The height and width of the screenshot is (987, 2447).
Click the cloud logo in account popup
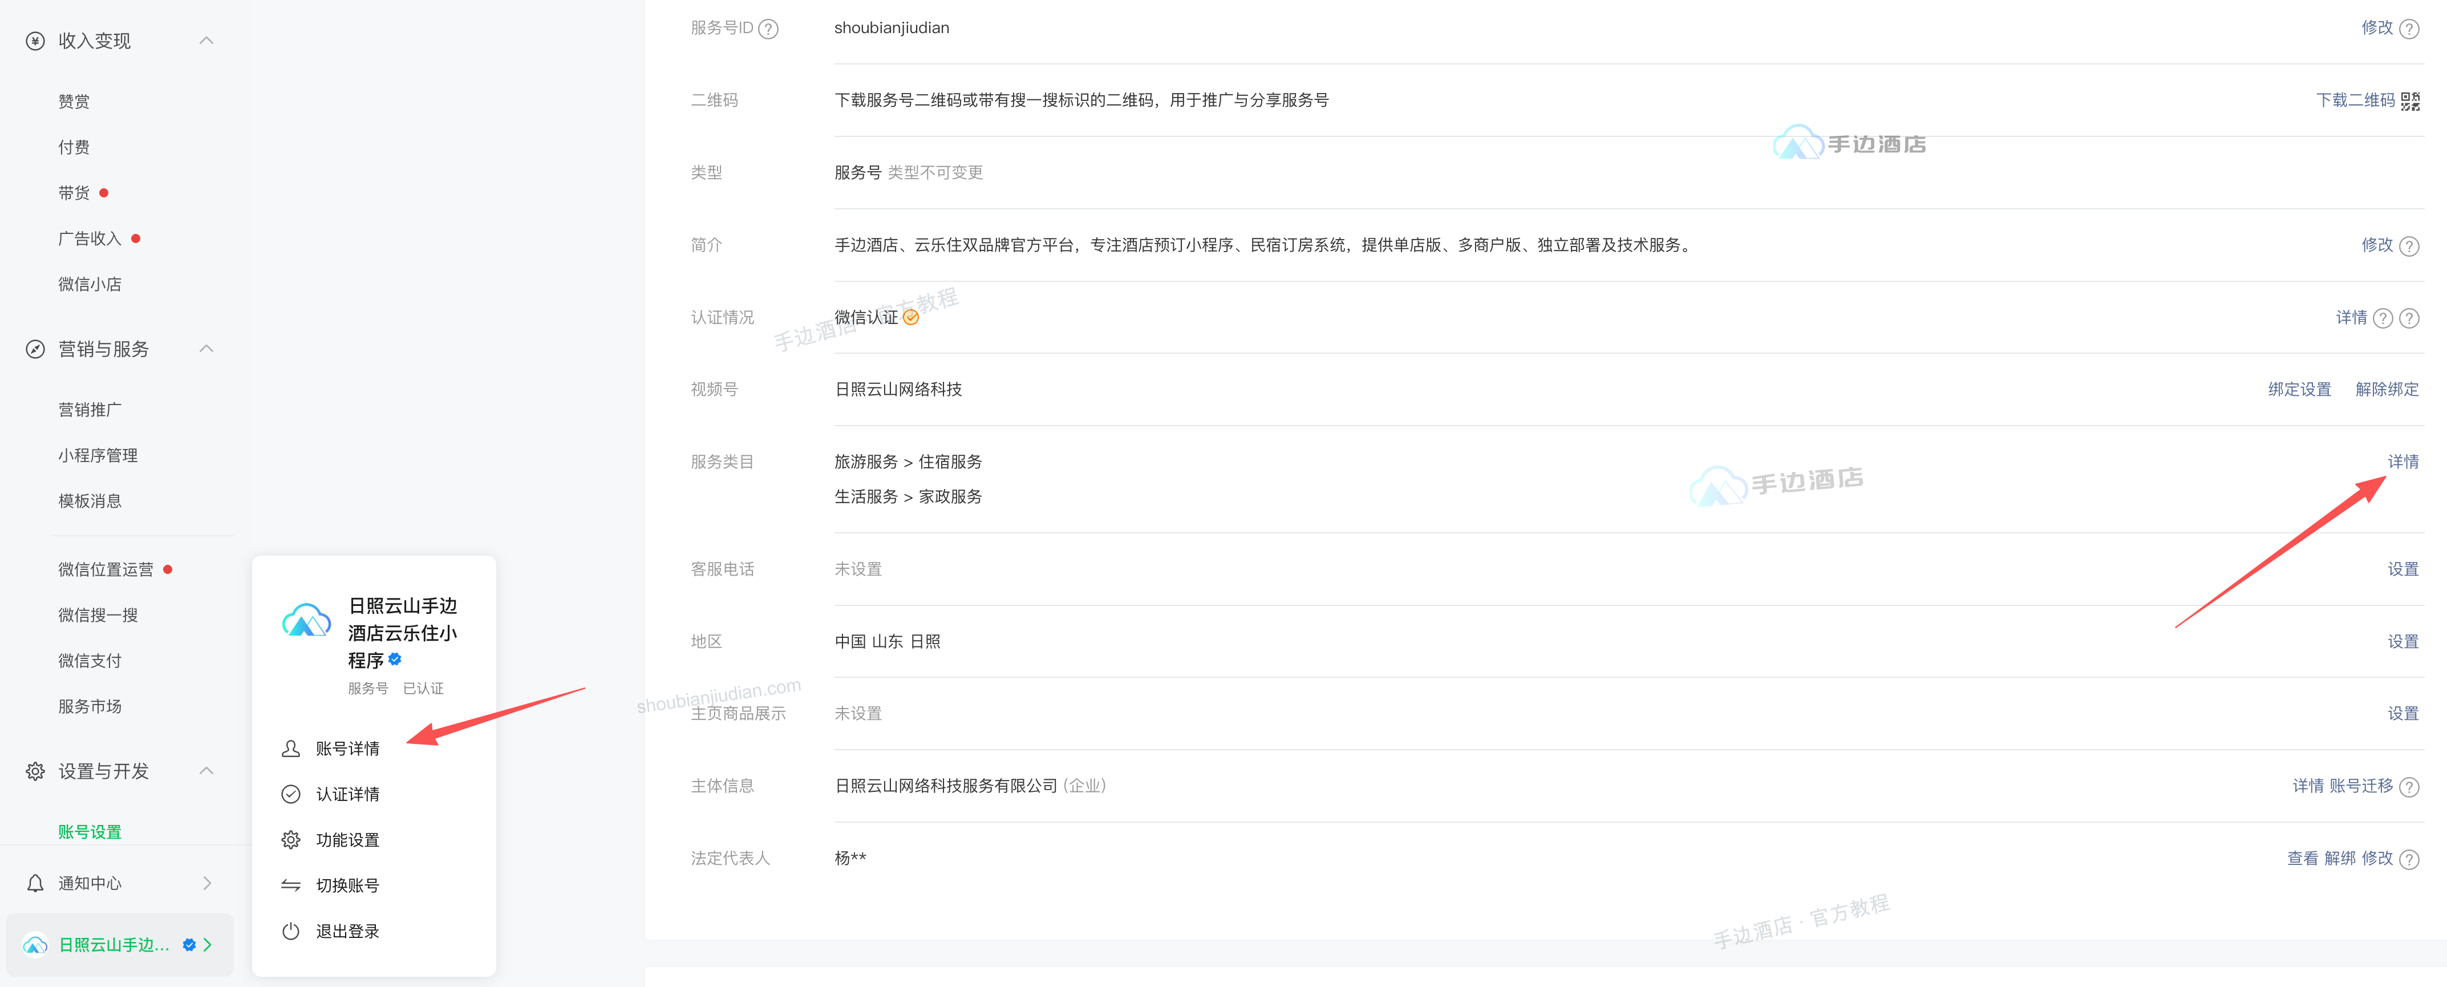tap(306, 620)
